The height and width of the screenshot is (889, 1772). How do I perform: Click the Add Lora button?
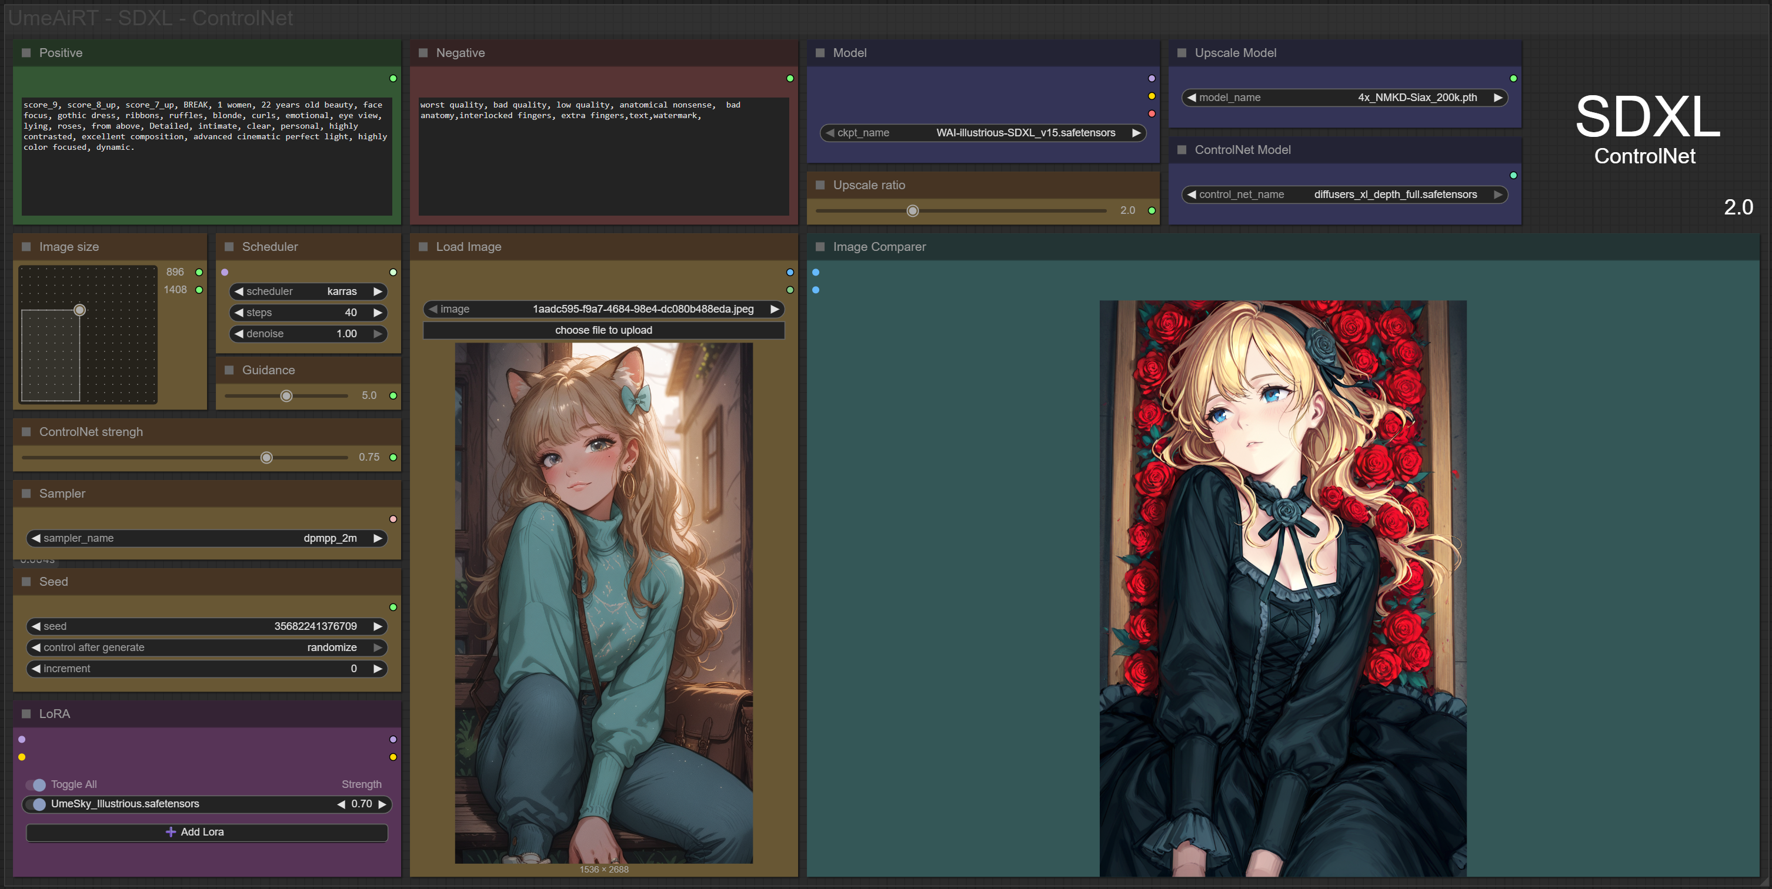(x=206, y=832)
